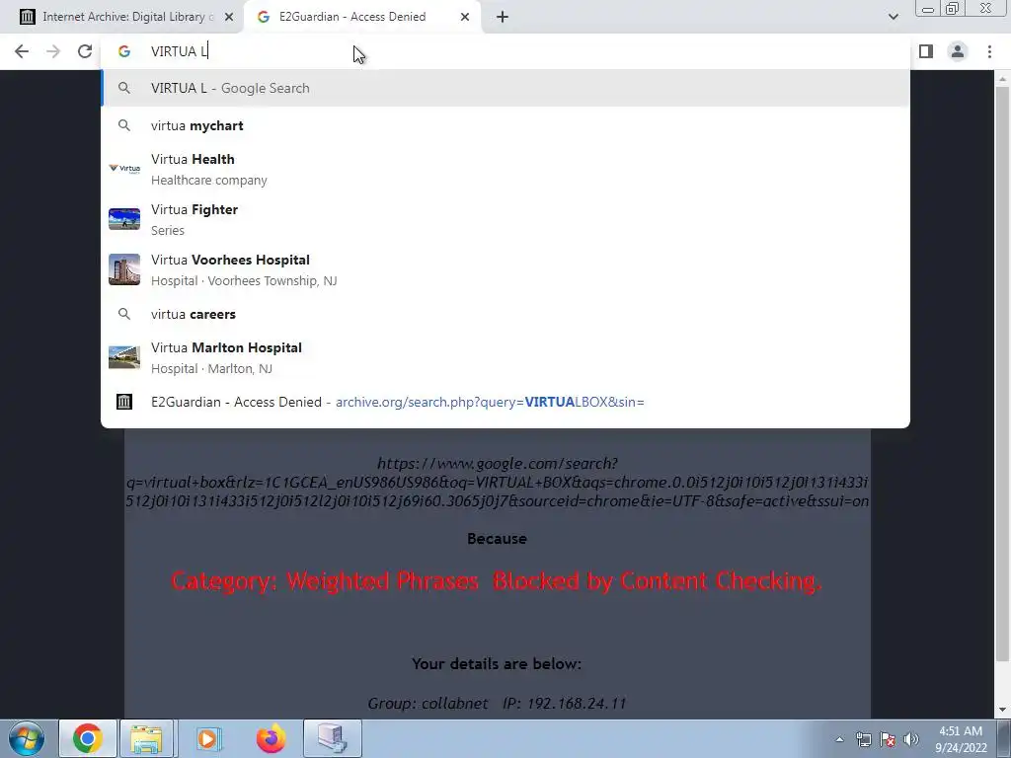Pick the Virtua Health suggestion

[x=505, y=169]
